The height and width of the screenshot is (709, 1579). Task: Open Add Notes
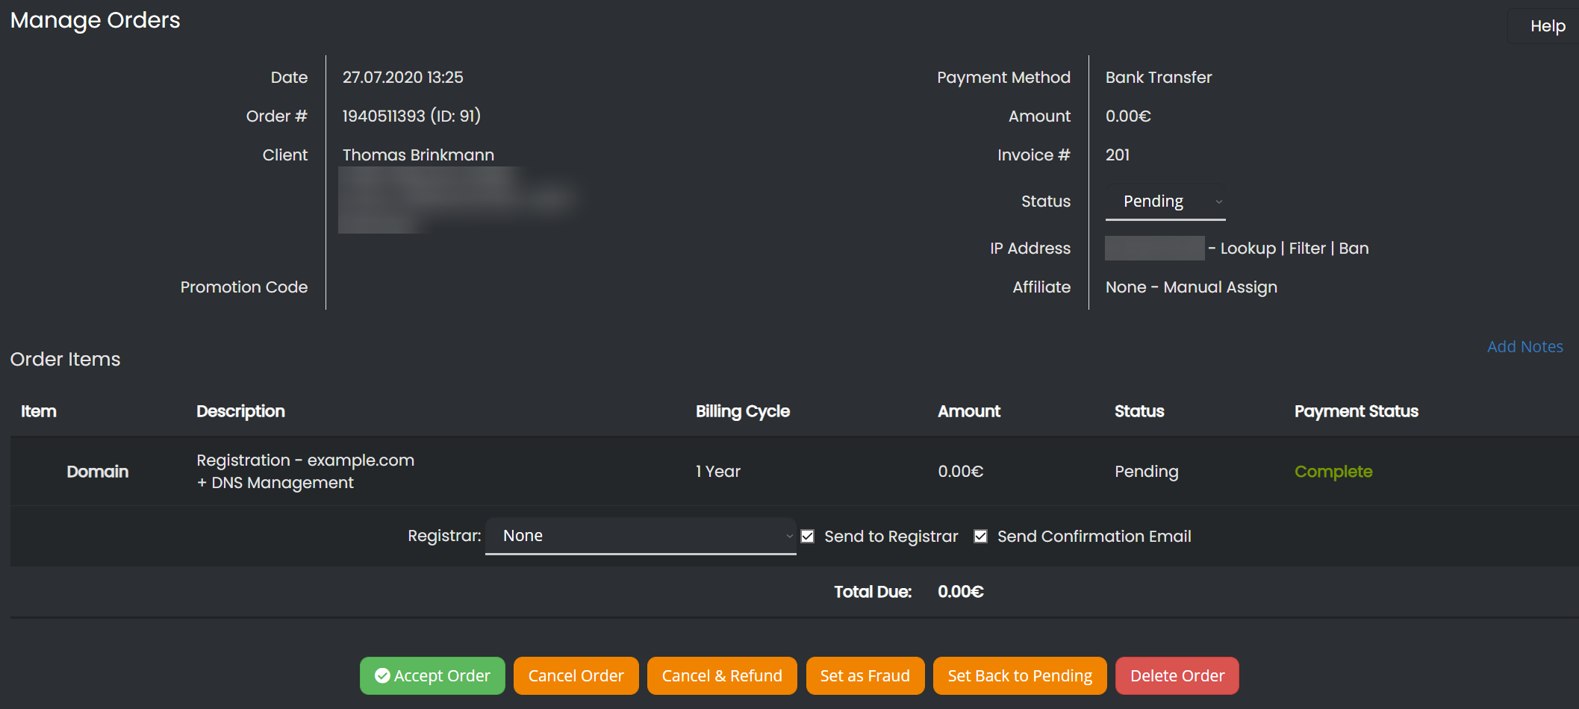pos(1525,346)
